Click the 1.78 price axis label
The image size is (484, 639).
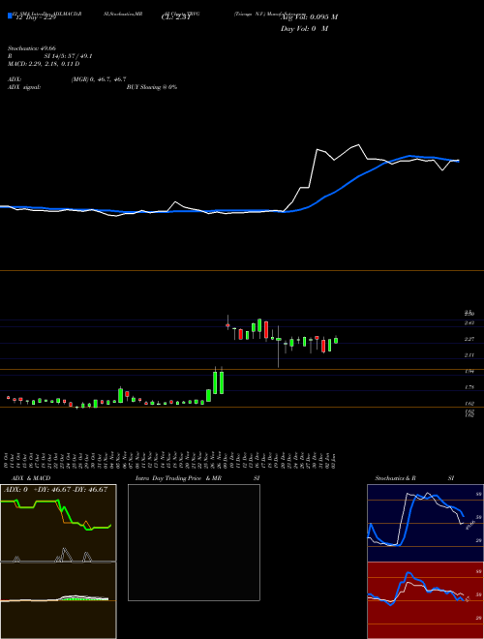[469, 387]
